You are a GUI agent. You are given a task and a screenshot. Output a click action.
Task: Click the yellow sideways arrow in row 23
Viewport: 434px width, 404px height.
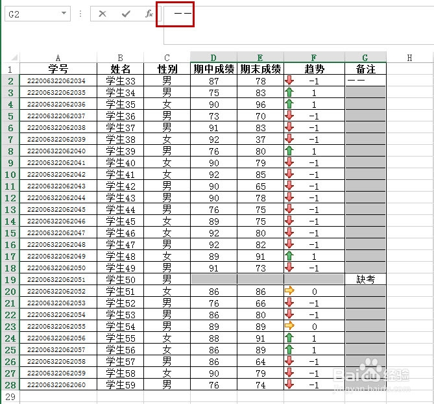[289, 325]
